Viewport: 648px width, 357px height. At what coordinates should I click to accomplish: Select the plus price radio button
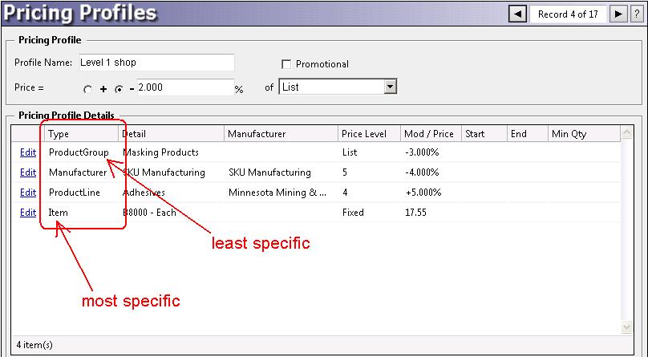88,88
